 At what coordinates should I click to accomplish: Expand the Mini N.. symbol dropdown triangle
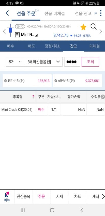pos(36,35)
